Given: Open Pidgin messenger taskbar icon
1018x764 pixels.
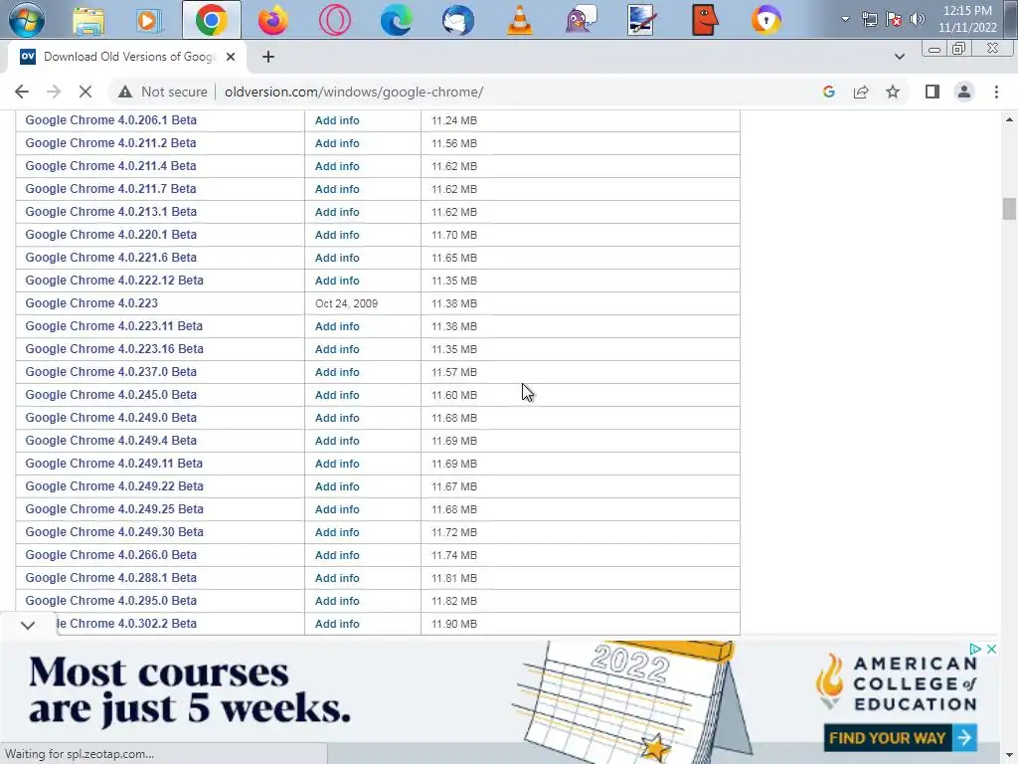Looking at the screenshot, I should pyautogui.click(x=581, y=20).
